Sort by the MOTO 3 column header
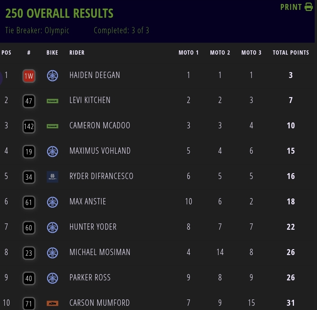 [251, 53]
